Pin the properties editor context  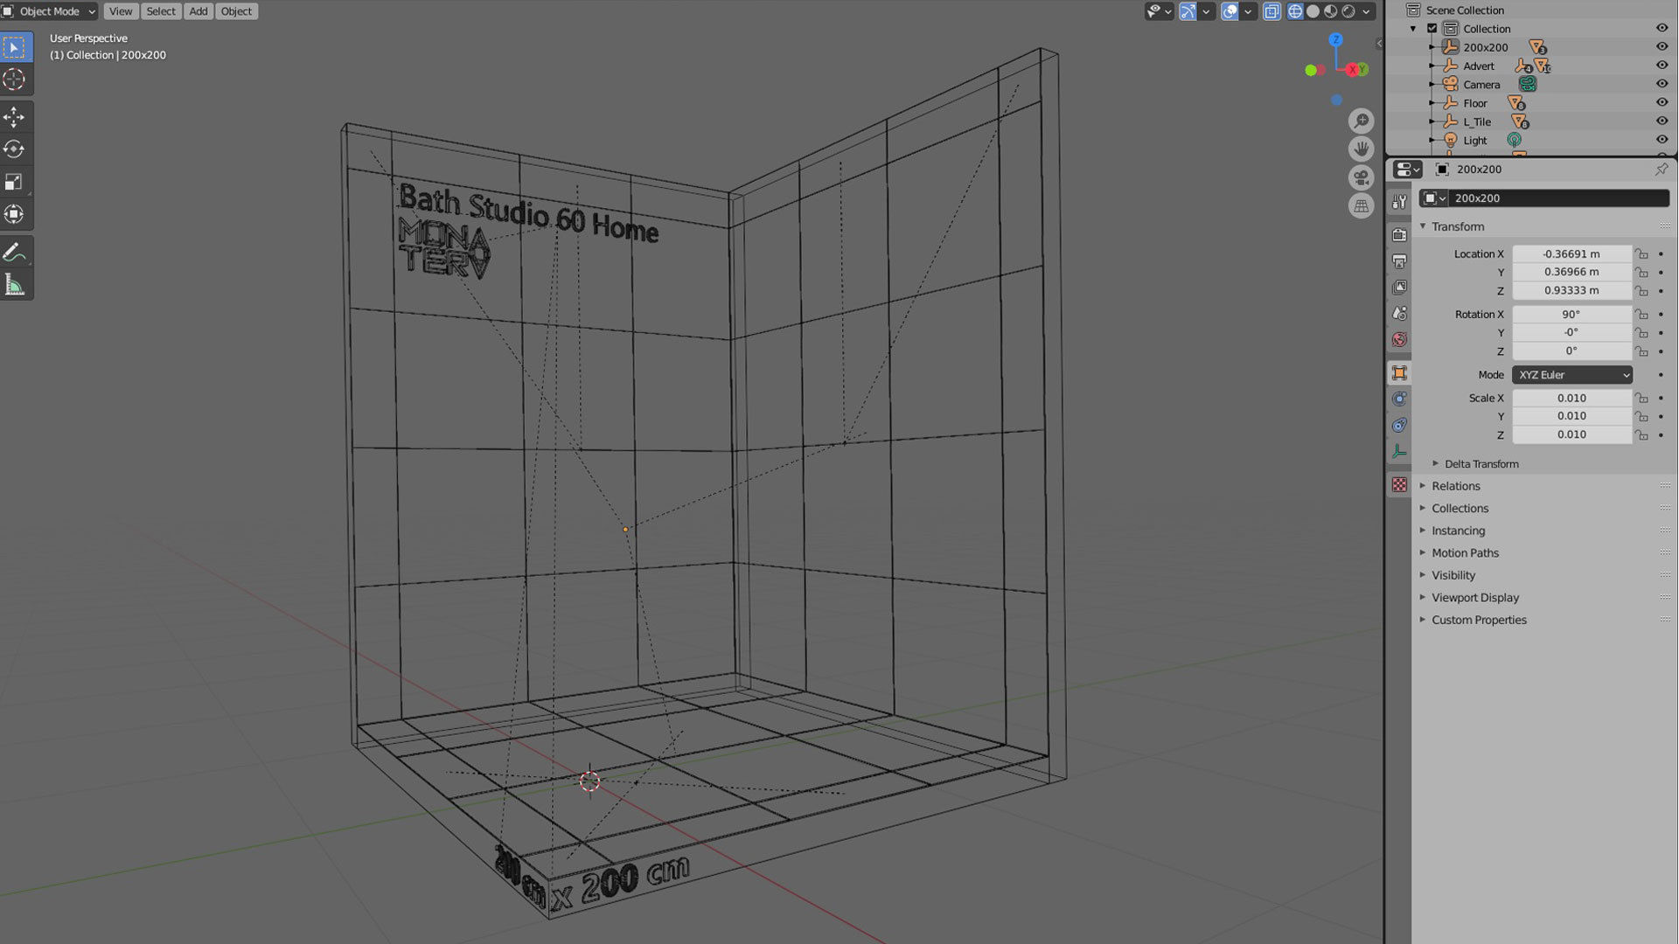point(1662,169)
